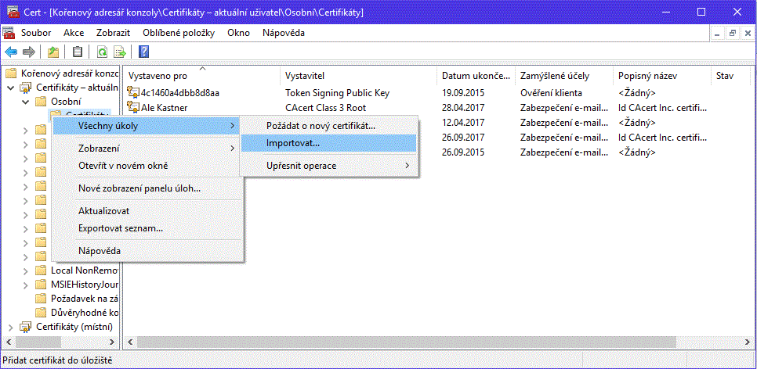
Task: Click the Forward arrow toolbar icon
Action: pyautogui.click(x=28, y=52)
